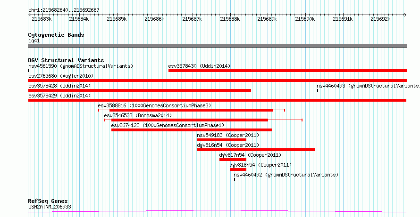The width and height of the screenshot is (420, 217).
Task: Open the dgv816n54 (Cooper2011) label
Action: (x=228, y=145)
